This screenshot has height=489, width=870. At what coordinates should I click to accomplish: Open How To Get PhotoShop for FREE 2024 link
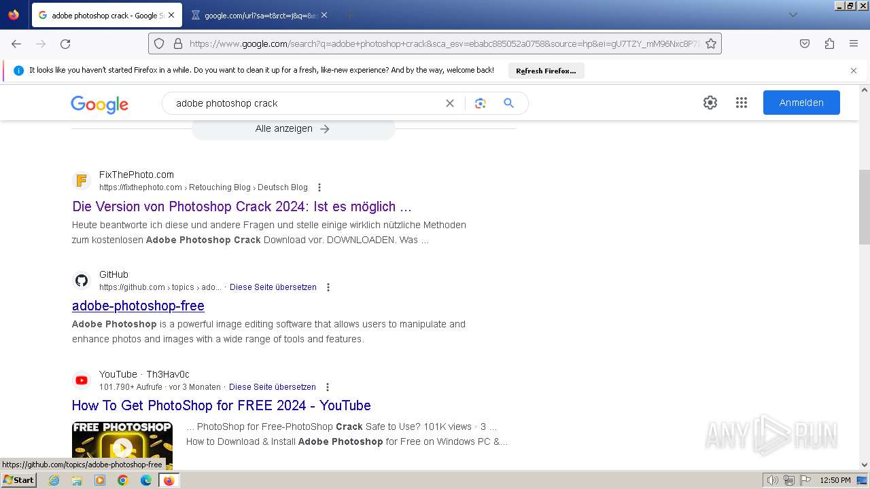222,405
